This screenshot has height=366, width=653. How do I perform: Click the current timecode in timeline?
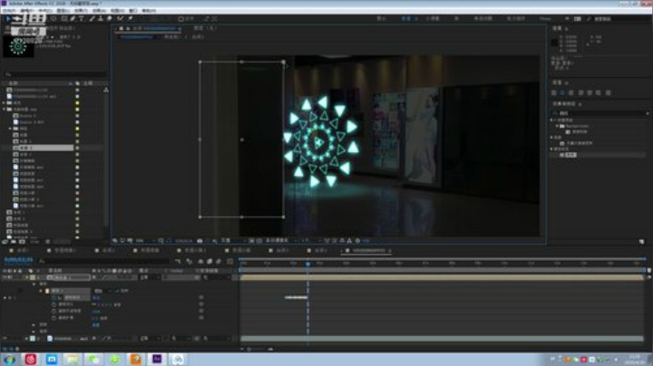pos(18,260)
